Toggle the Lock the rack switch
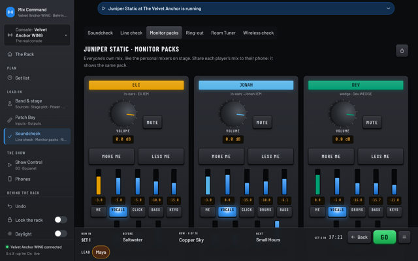Screen dimensions: 418x261 pos(61,220)
